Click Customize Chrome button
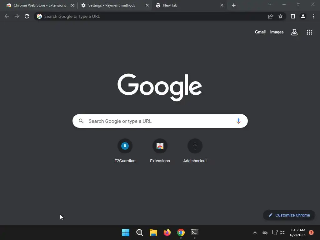 coord(289,215)
